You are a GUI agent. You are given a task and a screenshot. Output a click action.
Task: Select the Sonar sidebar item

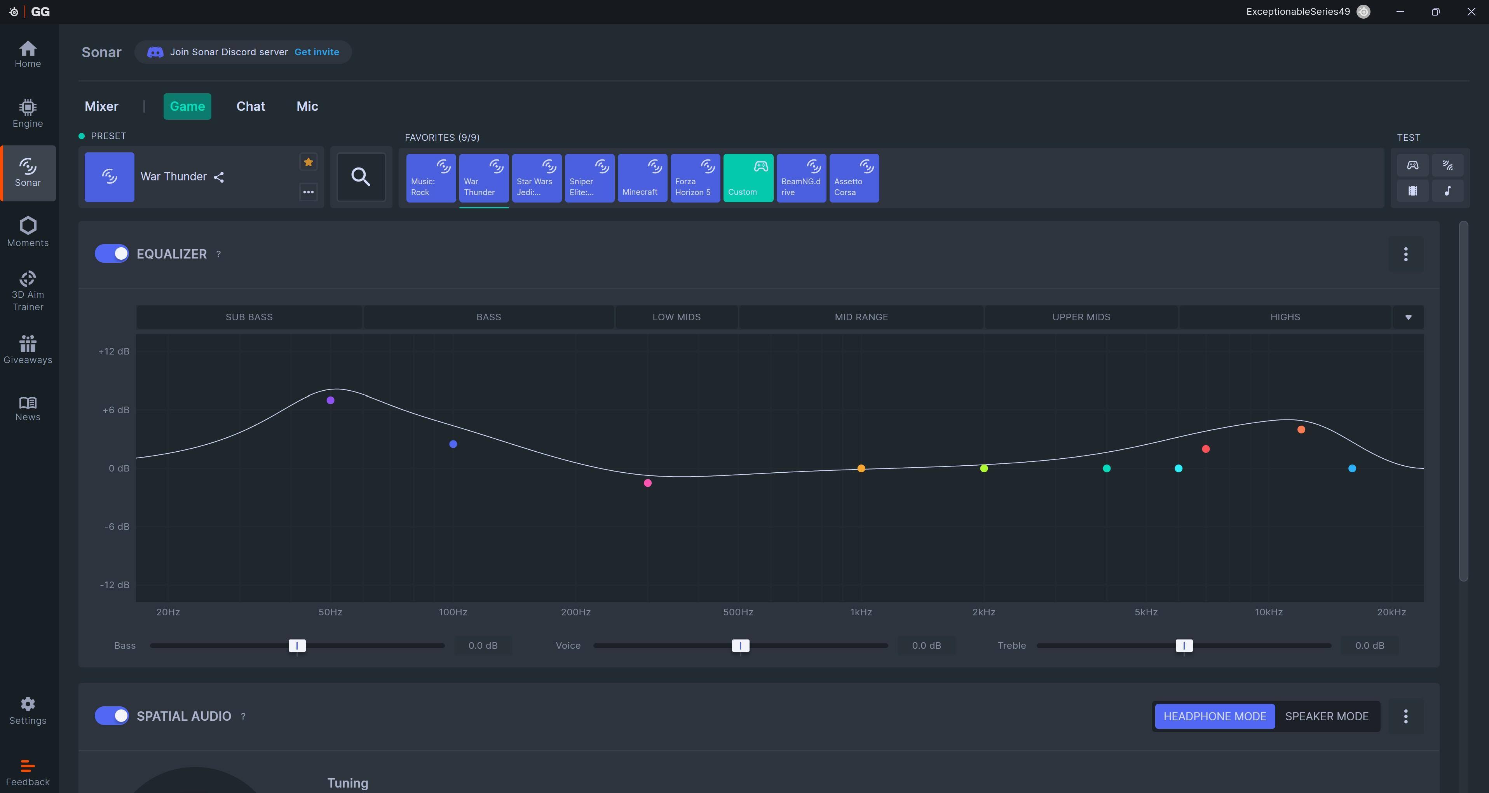click(x=28, y=173)
